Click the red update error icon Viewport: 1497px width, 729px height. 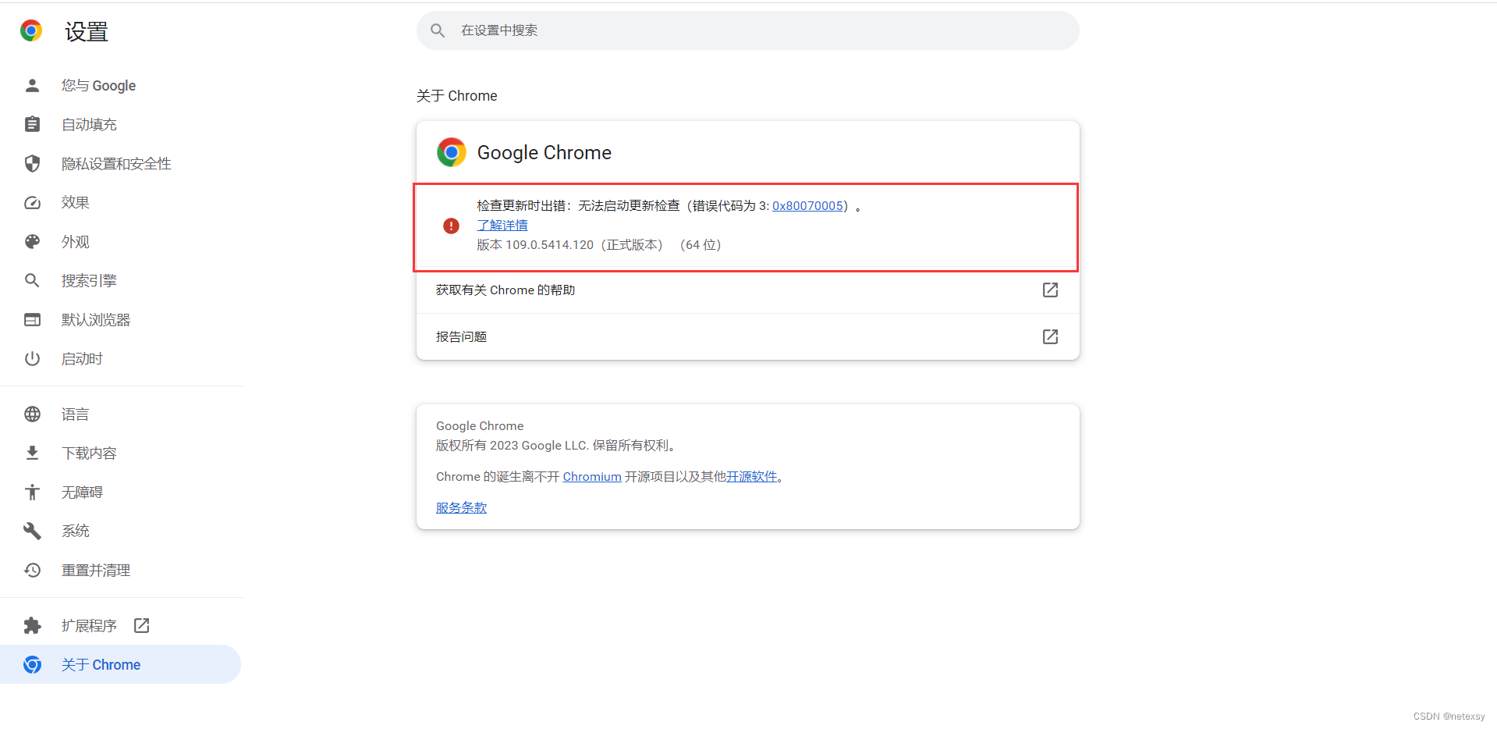(451, 226)
